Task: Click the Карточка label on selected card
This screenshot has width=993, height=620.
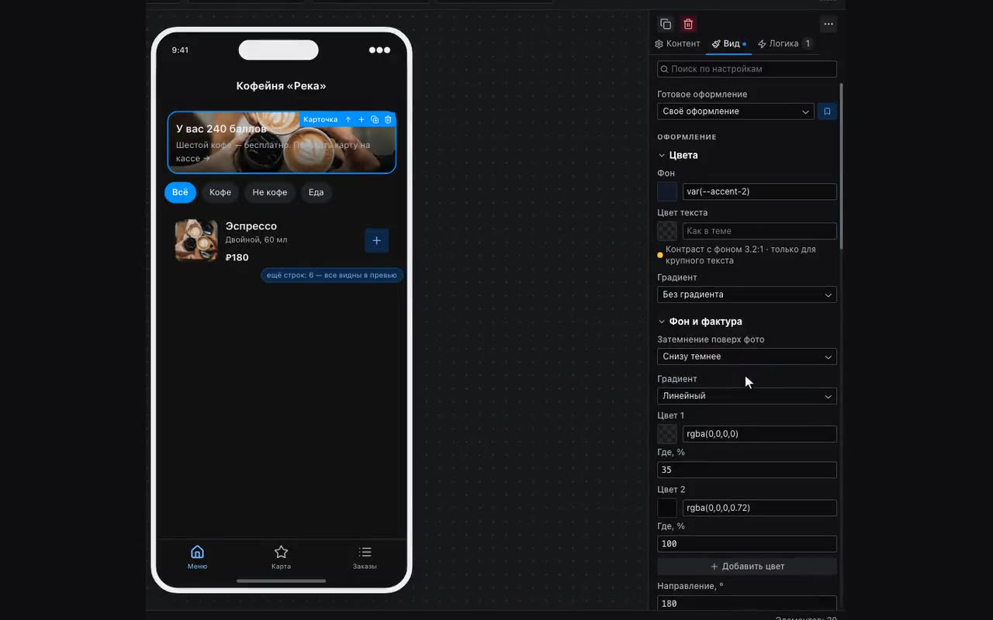Action: (x=320, y=119)
